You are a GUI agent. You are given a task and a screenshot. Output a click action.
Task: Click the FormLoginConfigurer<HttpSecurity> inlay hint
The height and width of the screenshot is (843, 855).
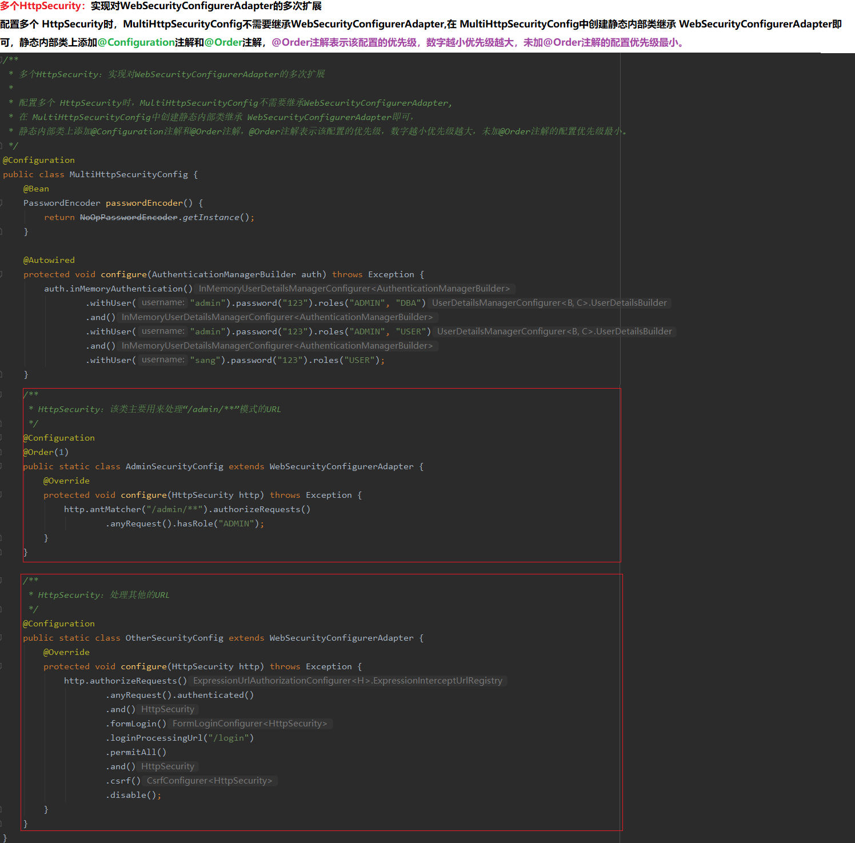(x=250, y=724)
